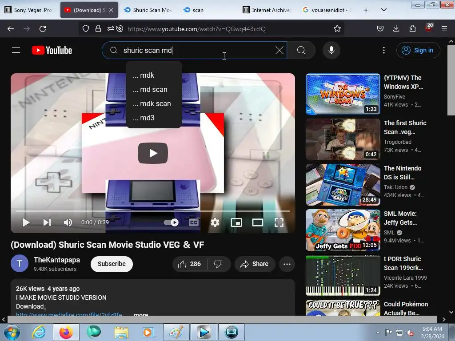
Task: Choose '... mdk' search suggestion
Action: (154, 75)
